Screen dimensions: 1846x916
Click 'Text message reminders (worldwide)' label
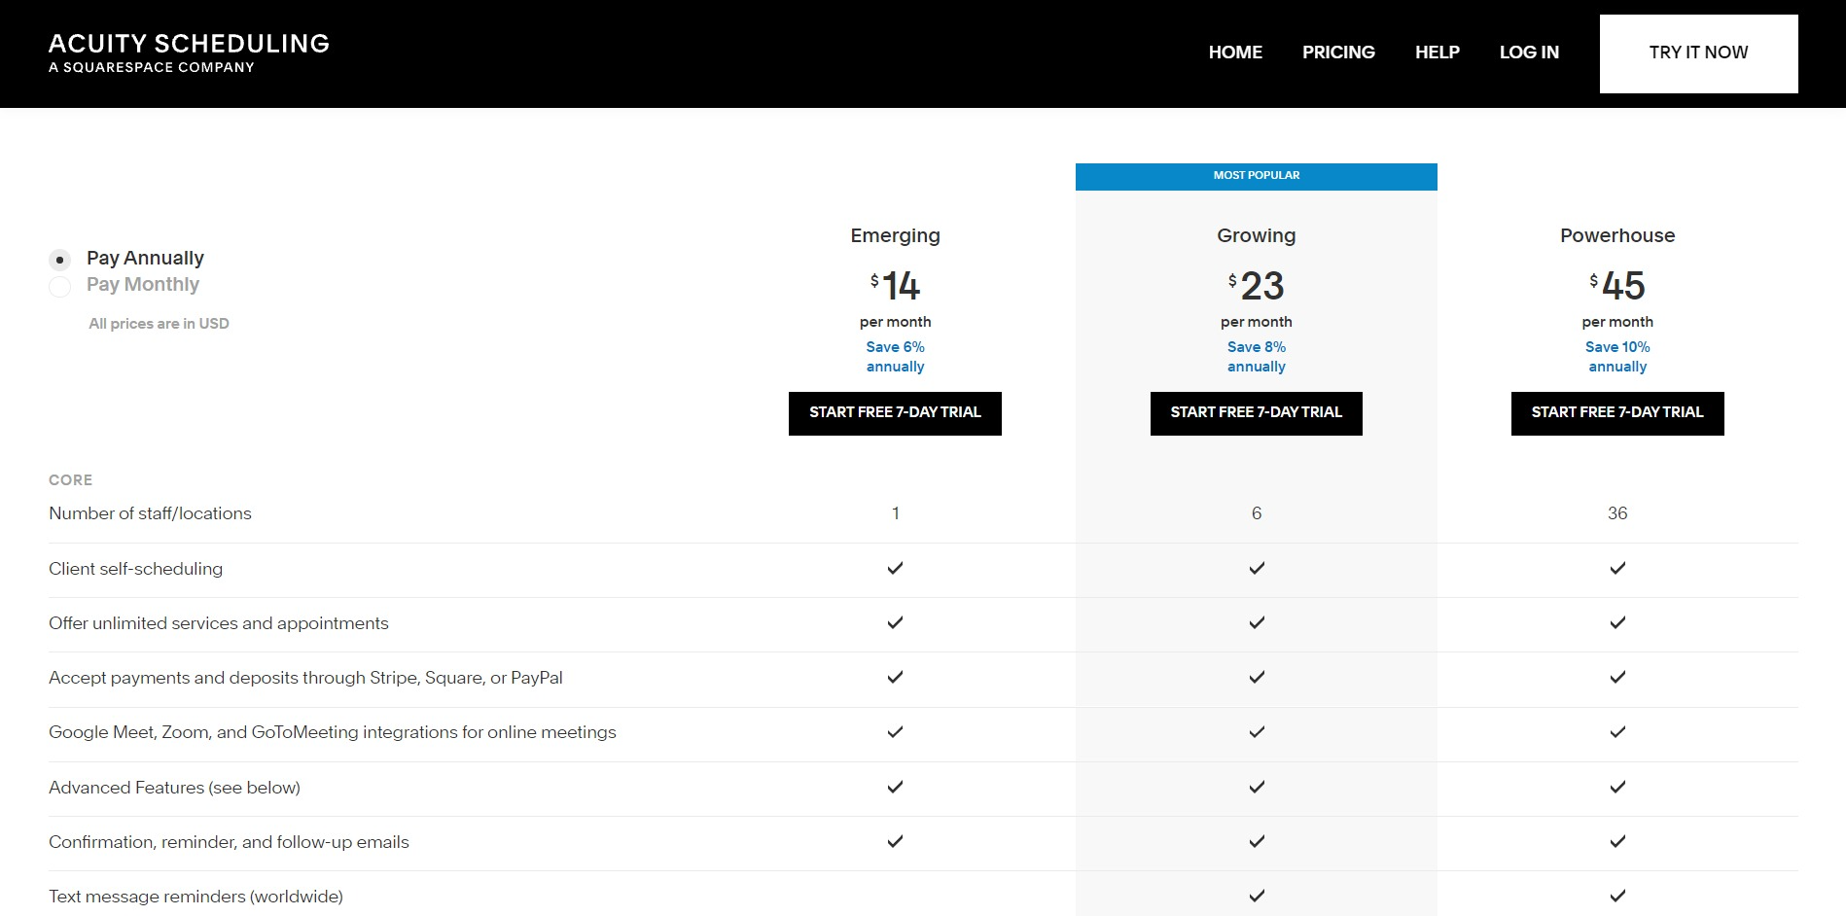click(x=195, y=897)
